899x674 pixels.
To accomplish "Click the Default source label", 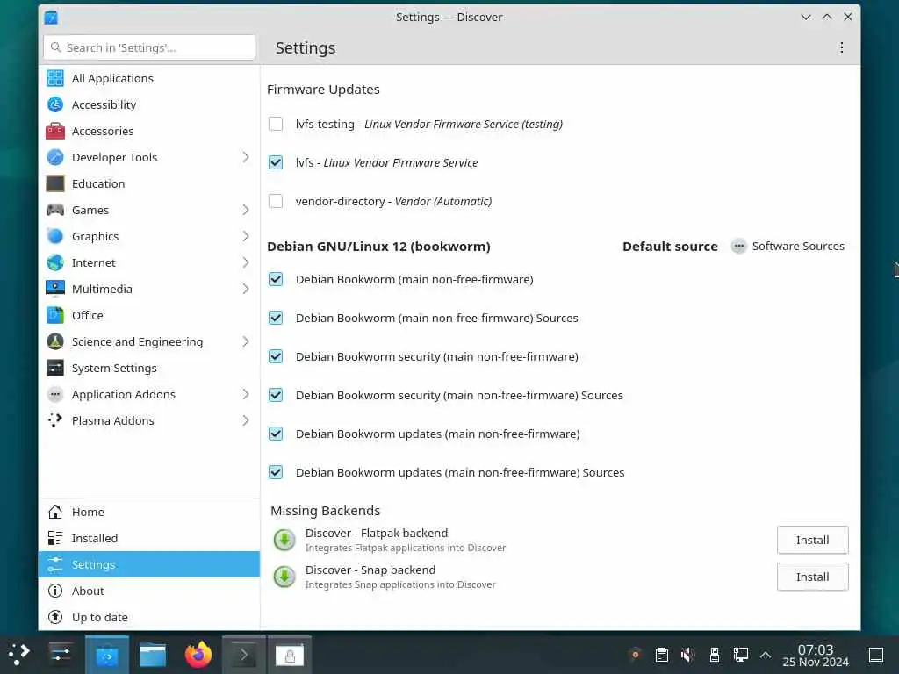I will [x=670, y=247].
